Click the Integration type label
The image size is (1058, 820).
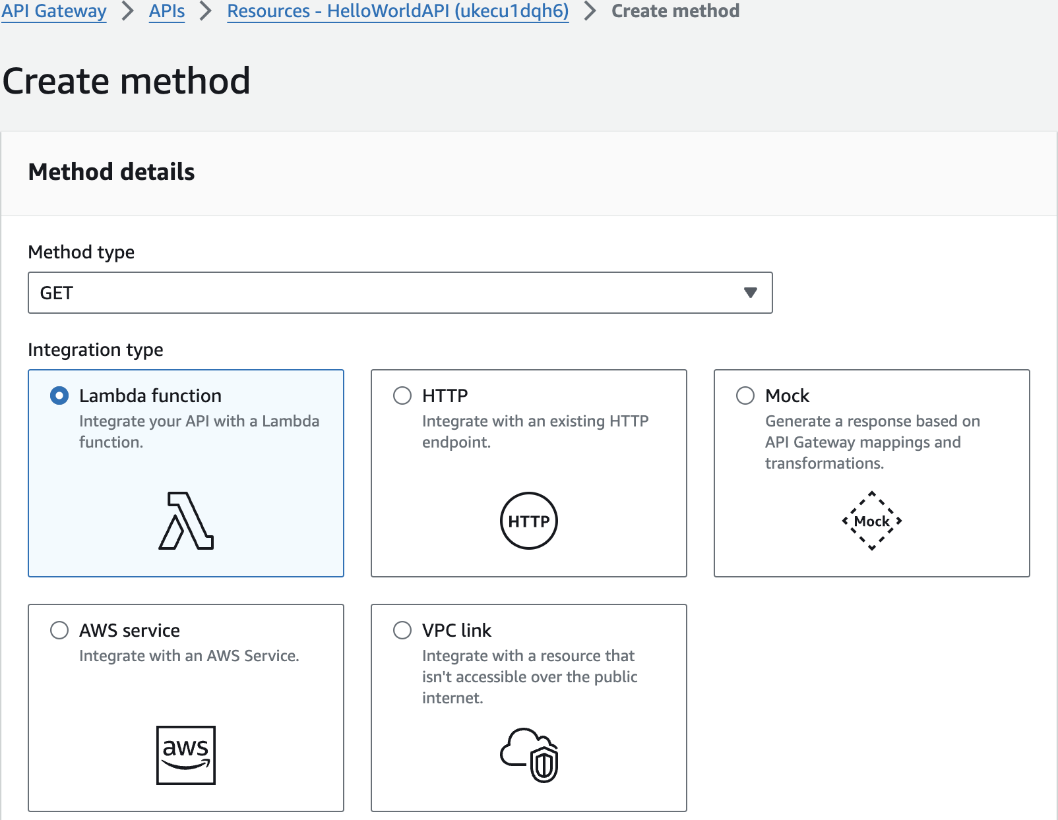96,349
